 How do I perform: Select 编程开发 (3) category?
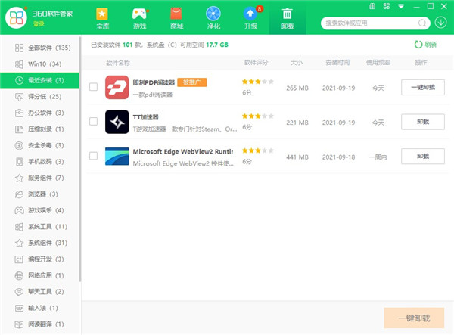tap(39, 259)
